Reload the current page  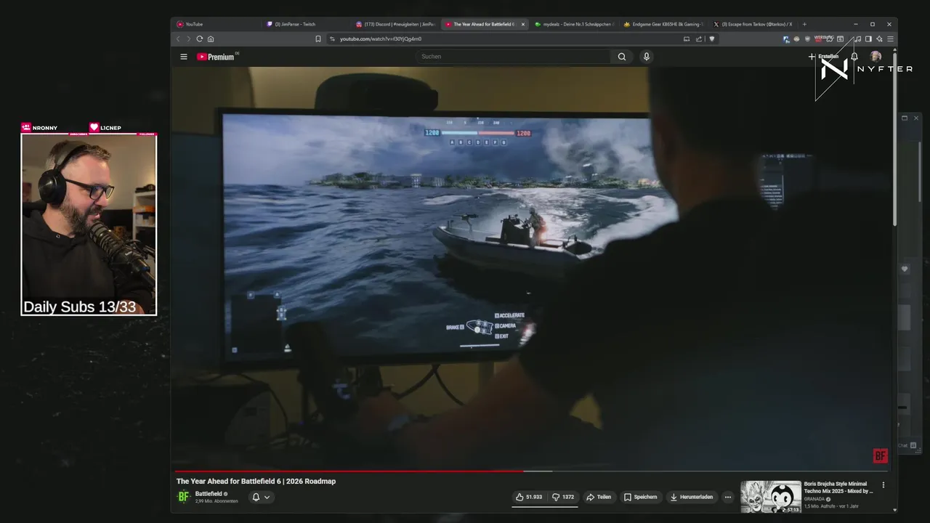(x=199, y=39)
